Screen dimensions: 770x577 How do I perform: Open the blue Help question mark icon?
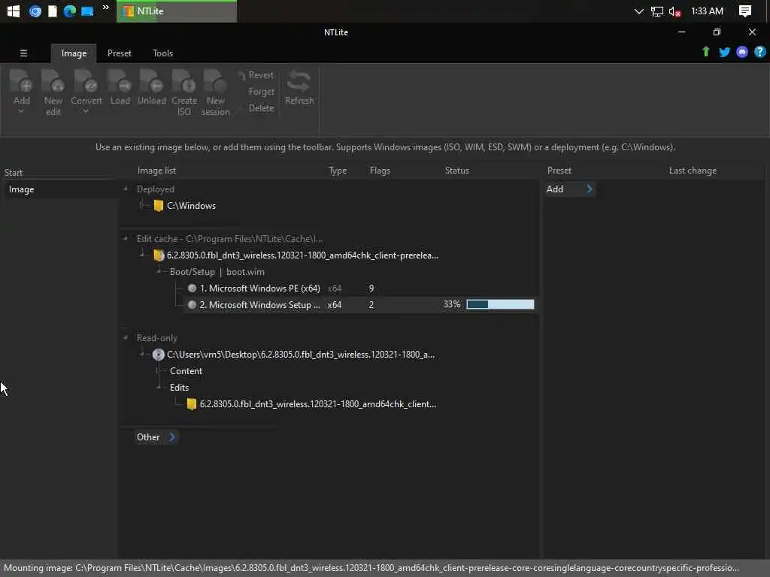point(759,52)
